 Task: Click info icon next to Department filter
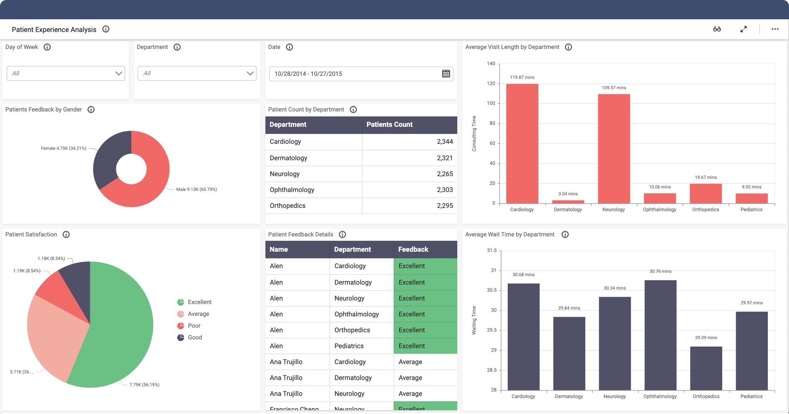[177, 47]
